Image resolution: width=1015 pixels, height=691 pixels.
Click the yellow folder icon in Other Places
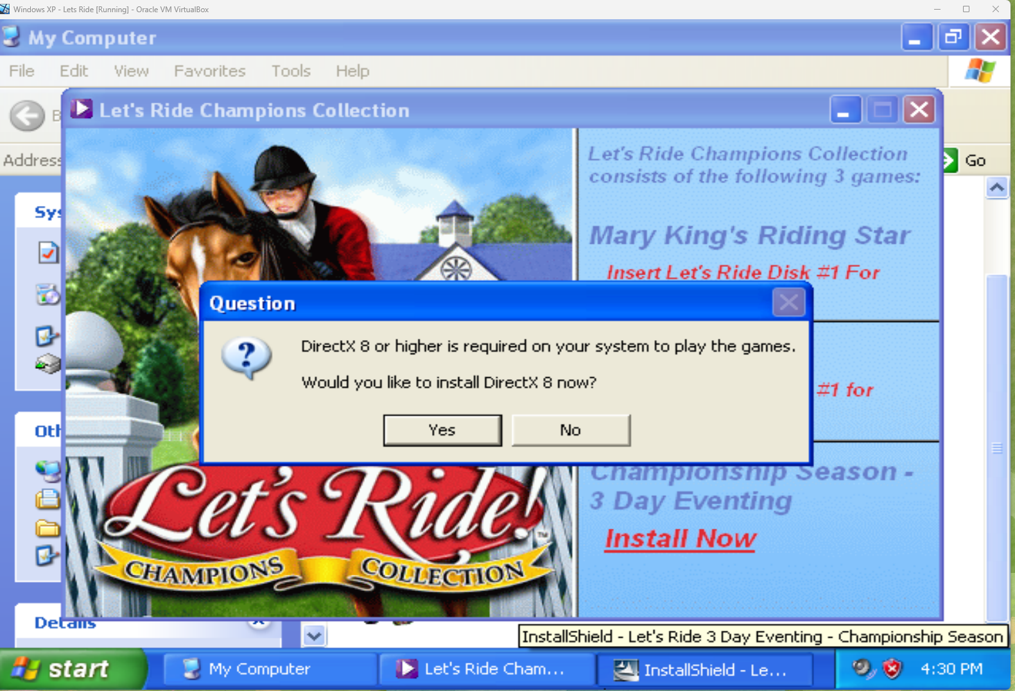pos(48,528)
